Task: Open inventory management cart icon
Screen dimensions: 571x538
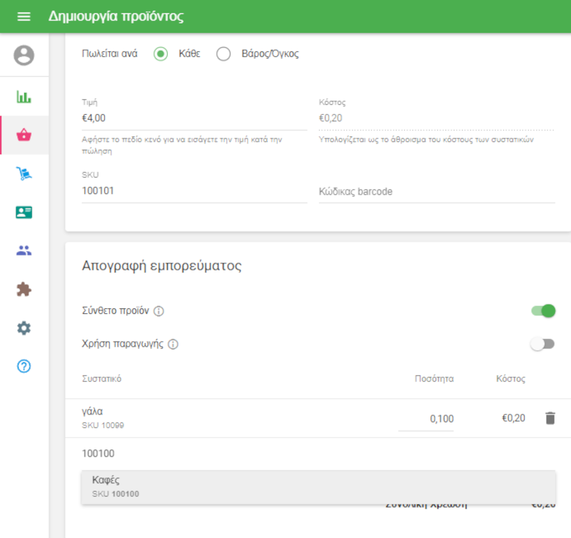Action: pyautogui.click(x=24, y=173)
